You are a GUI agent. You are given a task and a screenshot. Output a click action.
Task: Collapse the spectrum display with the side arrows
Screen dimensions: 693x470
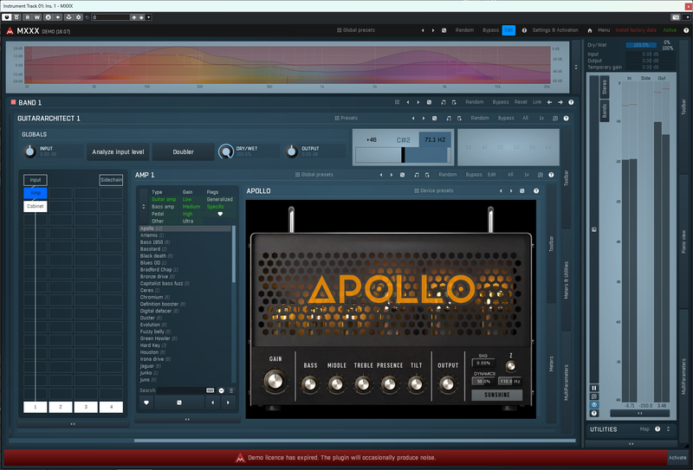(x=576, y=68)
